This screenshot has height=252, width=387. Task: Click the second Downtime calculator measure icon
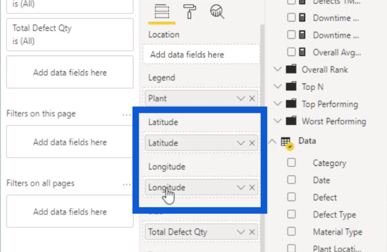(303, 35)
